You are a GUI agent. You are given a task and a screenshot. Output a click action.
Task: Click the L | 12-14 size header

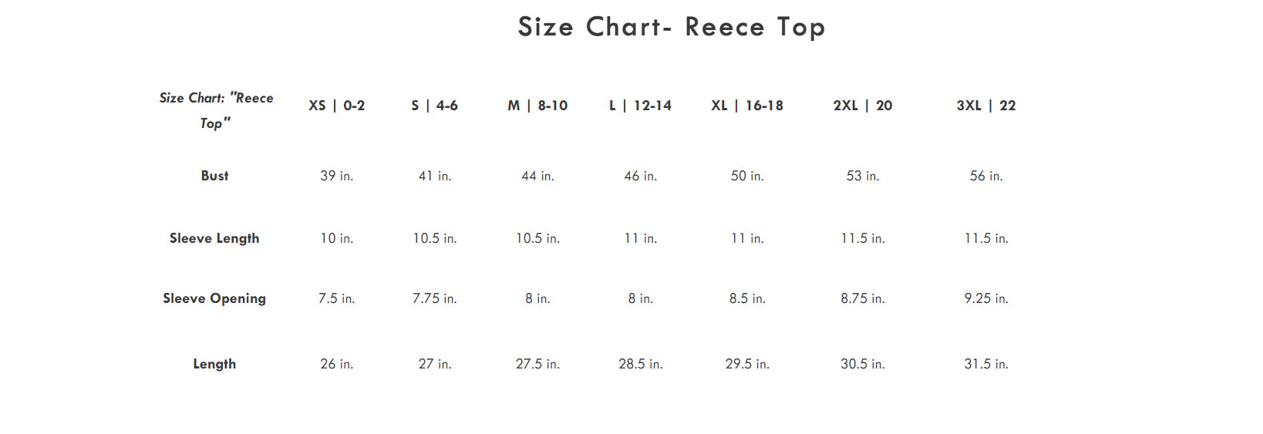(x=640, y=106)
